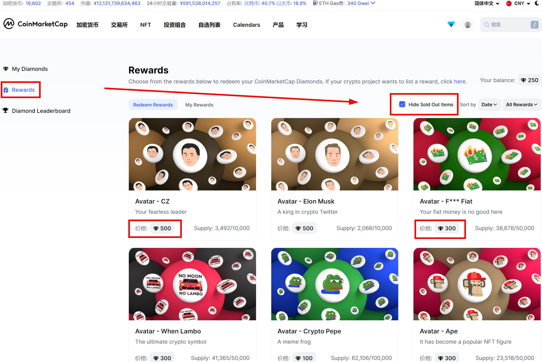
Task: Open the 简体中文 language dropdown
Action: click(x=487, y=3)
